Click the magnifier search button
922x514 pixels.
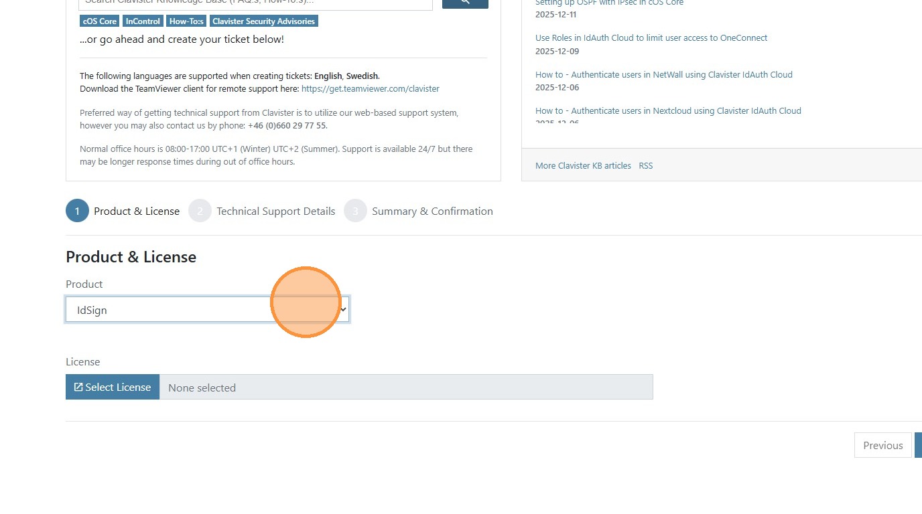(x=465, y=3)
